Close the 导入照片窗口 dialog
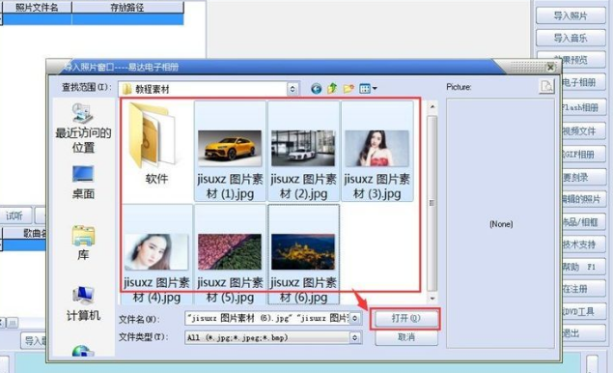Viewport: 613px width, 373px height. click(x=550, y=68)
